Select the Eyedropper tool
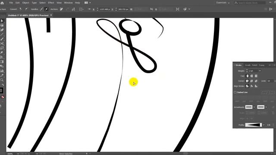Image resolution: width=276 pixels, height=155 pixels. click(2, 75)
